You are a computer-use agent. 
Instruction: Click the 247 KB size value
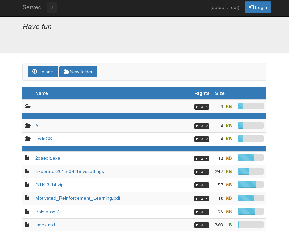[224, 172]
